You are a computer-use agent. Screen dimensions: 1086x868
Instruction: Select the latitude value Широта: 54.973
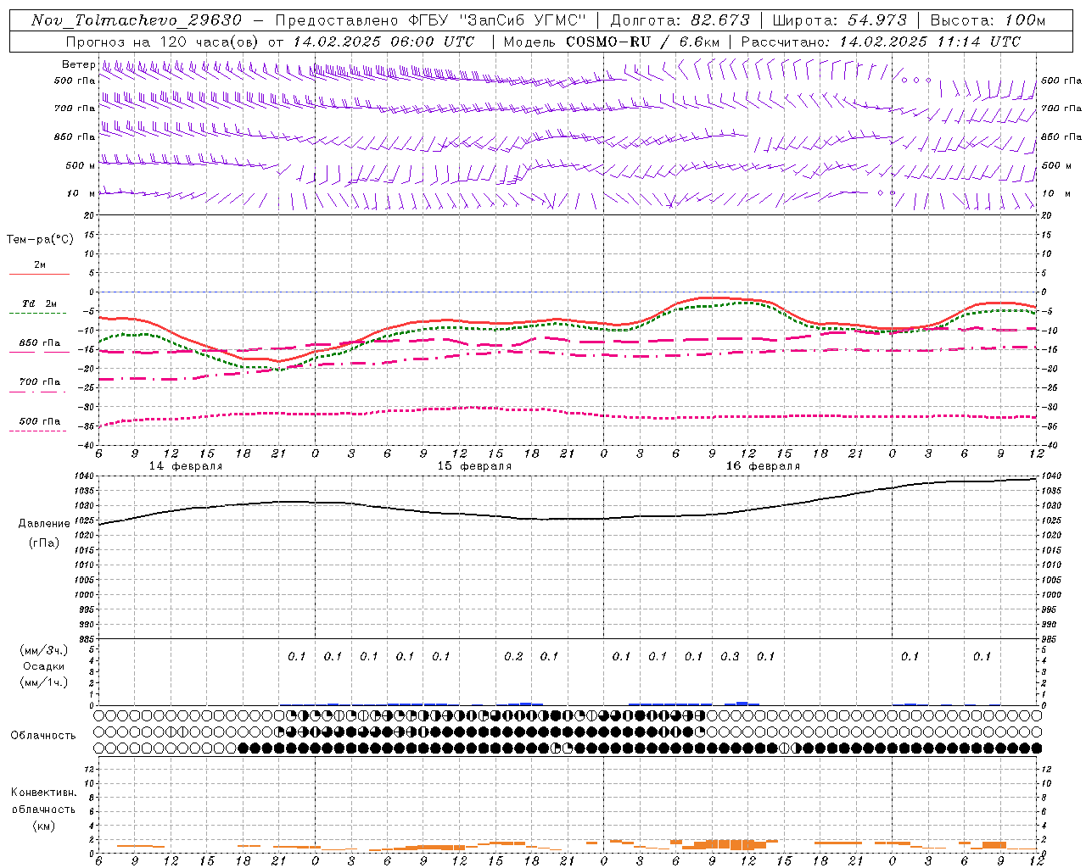(840, 20)
